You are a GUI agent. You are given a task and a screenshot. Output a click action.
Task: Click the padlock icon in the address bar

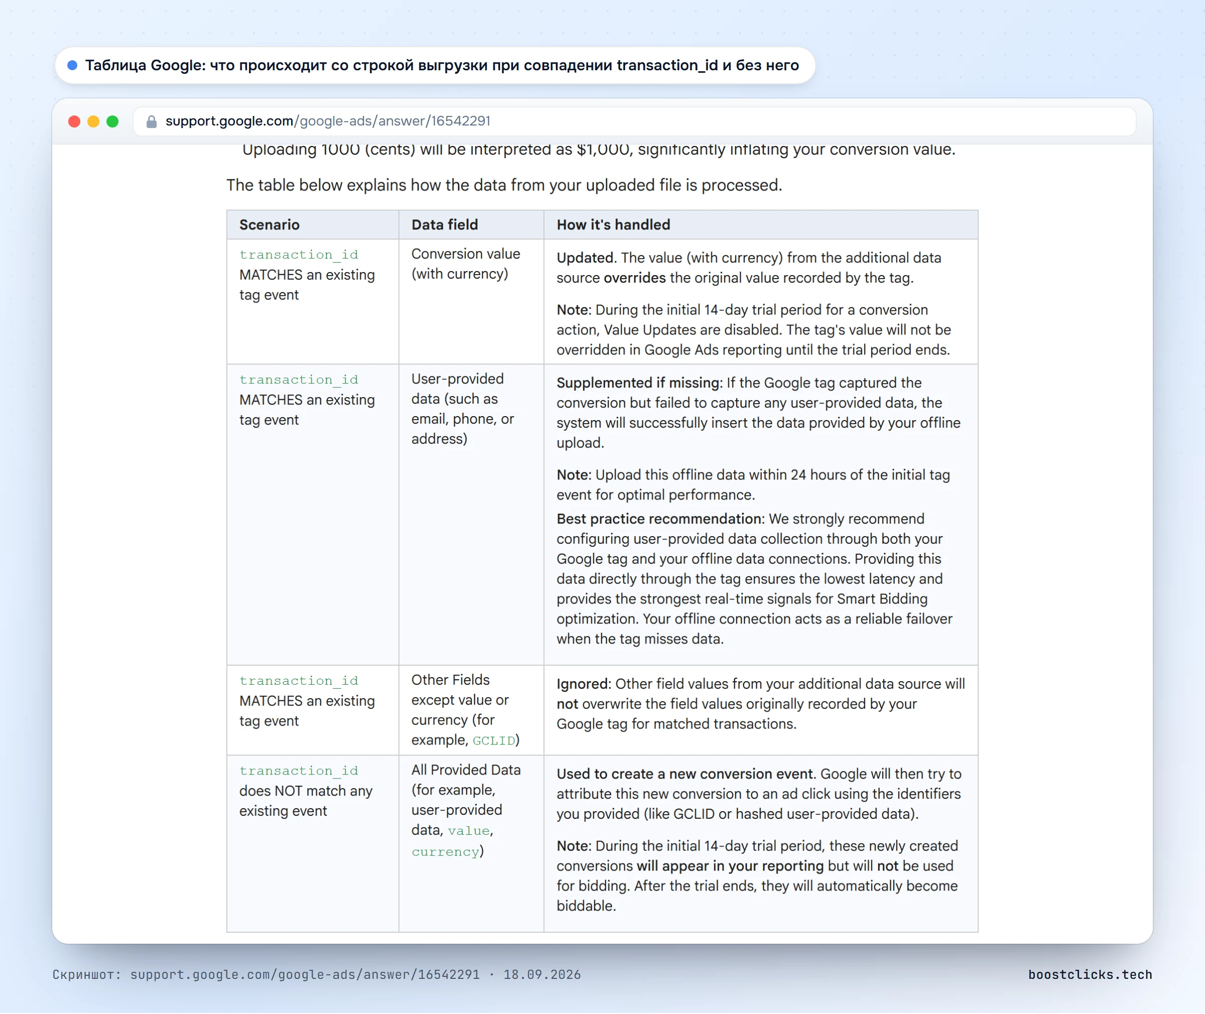tap(152, 121)
